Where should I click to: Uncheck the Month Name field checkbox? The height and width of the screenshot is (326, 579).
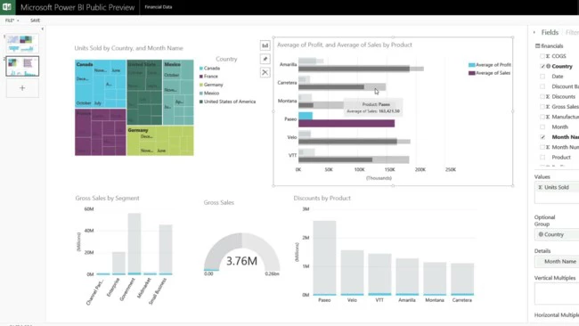click(x=542, y=137)
